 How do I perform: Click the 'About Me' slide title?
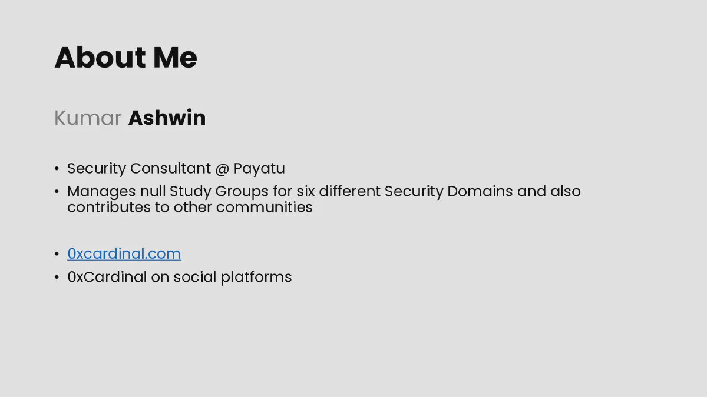tap(125, 58)
